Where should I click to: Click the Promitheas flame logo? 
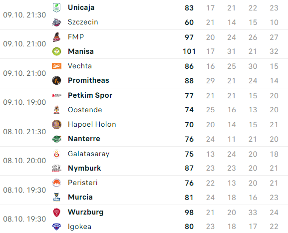click(56, 80)
